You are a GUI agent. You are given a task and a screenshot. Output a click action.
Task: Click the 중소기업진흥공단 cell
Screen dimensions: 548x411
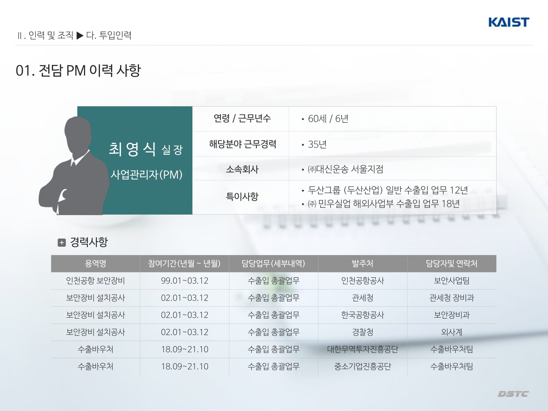click(363, 366)
